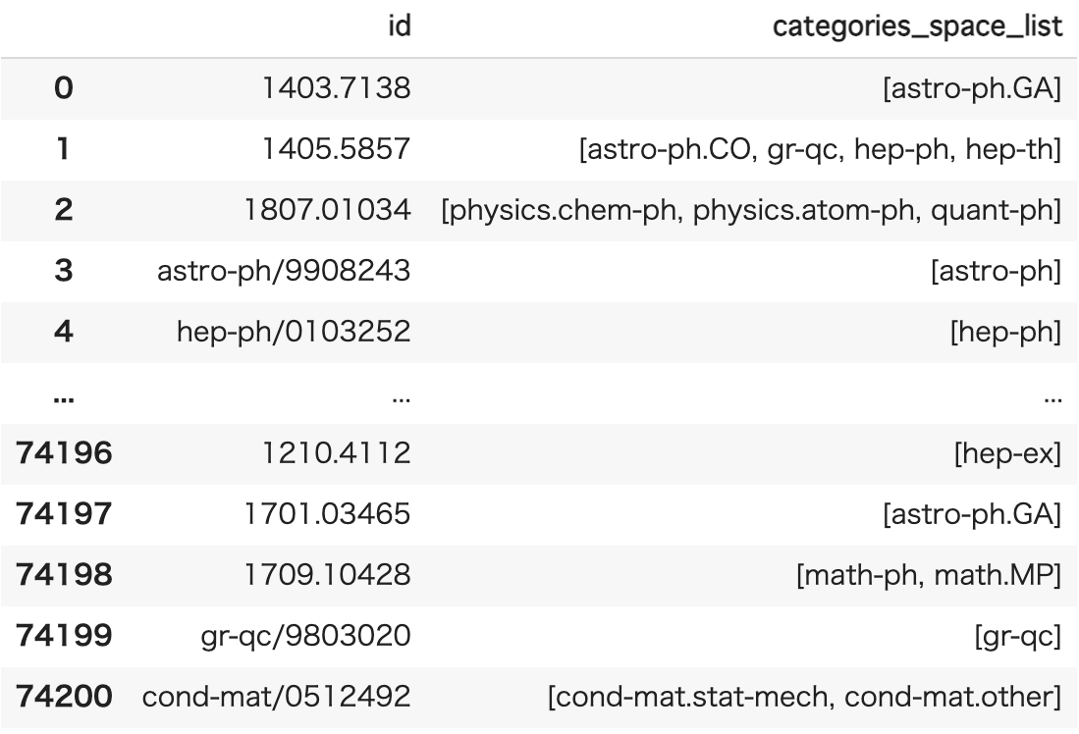Select row index 0
Image resolution: width=1079 pixels, height=734 pixels.
point(63,88)
